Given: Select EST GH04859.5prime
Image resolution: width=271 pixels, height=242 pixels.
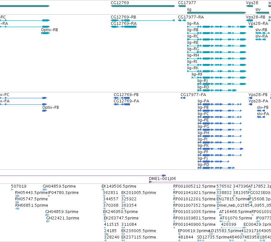Looking at the screenshot, I should pyautogui.click(x=59, y=186).
